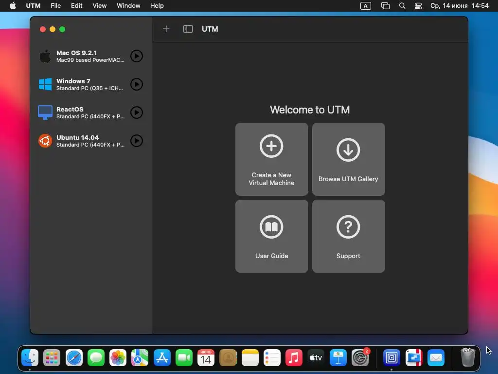Open Music from the Dock
The height and width of the screenshot is (374, 498).
coord(294,358)
